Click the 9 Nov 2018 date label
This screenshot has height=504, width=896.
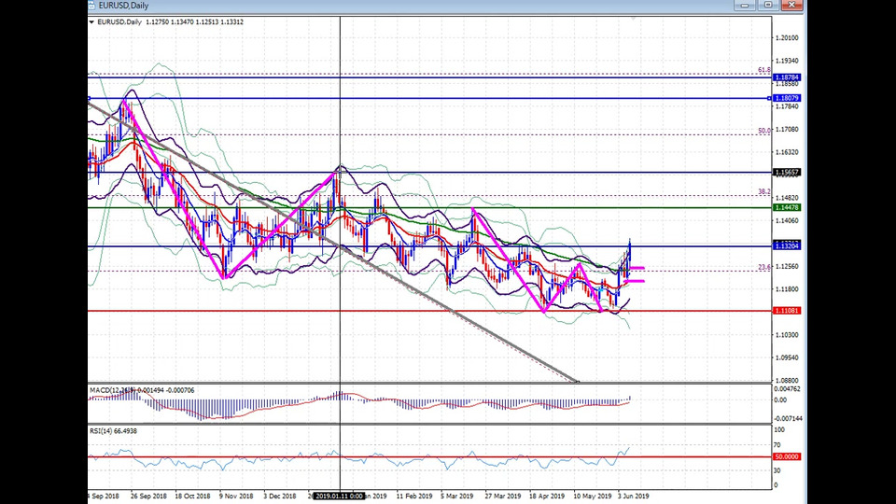click(236, 496)
